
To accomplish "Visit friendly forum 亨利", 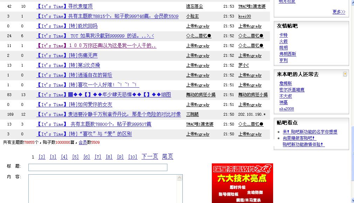I will (283, 60).
